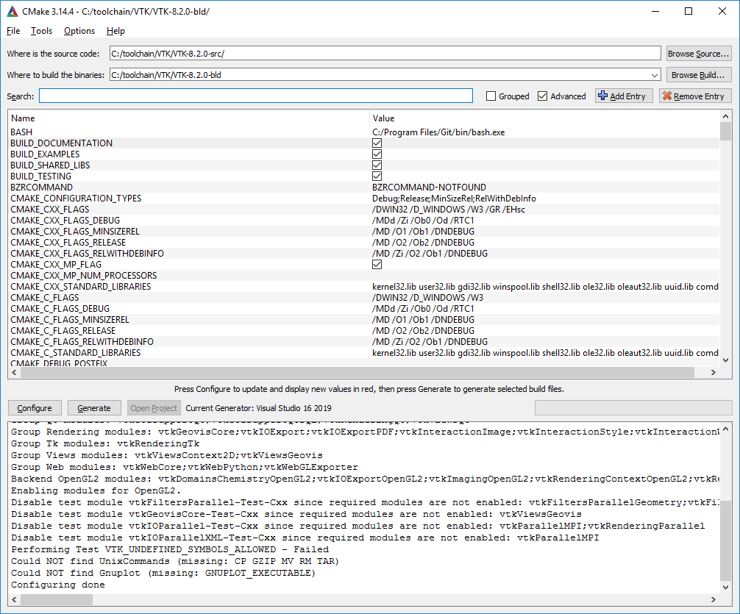Viewport: 740px width, 614px height.
Task: Uncheck the BUILD_TESTING option
Action: pyautogui.click(x=377, y=176)
